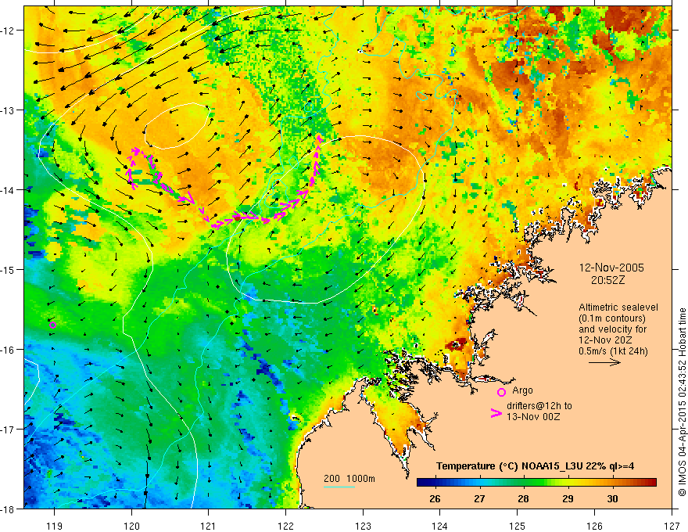The image size is (688, 532).
Task: Click the 'drifters@12h to' legend text
Action: pos(539,406)
